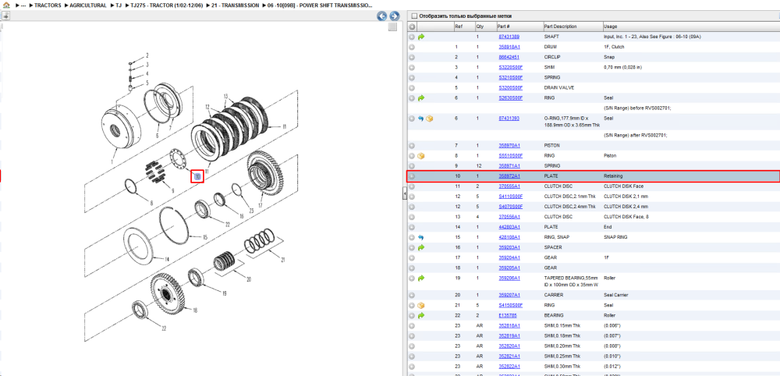Click callout number 18 on the diagram
Image resolution: width=780 pixels, height=376 pixels.
coord(195,310)
